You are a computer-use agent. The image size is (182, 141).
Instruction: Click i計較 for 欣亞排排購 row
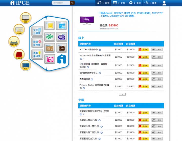click(144, 65)
